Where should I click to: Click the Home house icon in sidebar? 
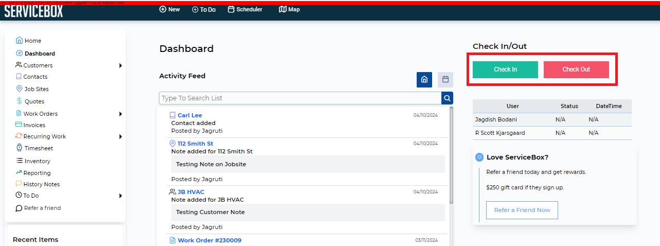coord(19,40)
